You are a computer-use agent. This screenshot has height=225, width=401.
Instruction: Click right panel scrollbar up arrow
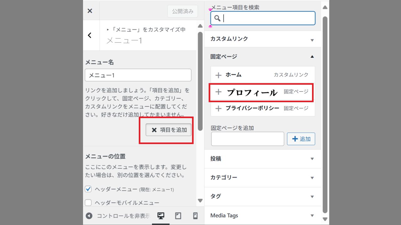[x=325, y=7]
